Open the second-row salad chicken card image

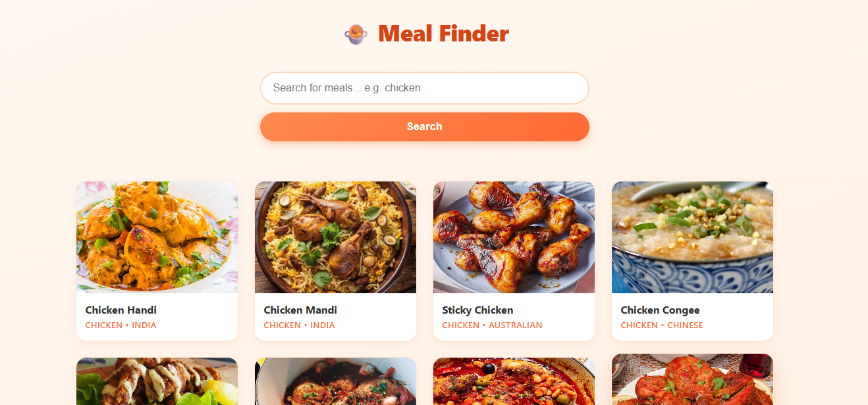(157, 381)
